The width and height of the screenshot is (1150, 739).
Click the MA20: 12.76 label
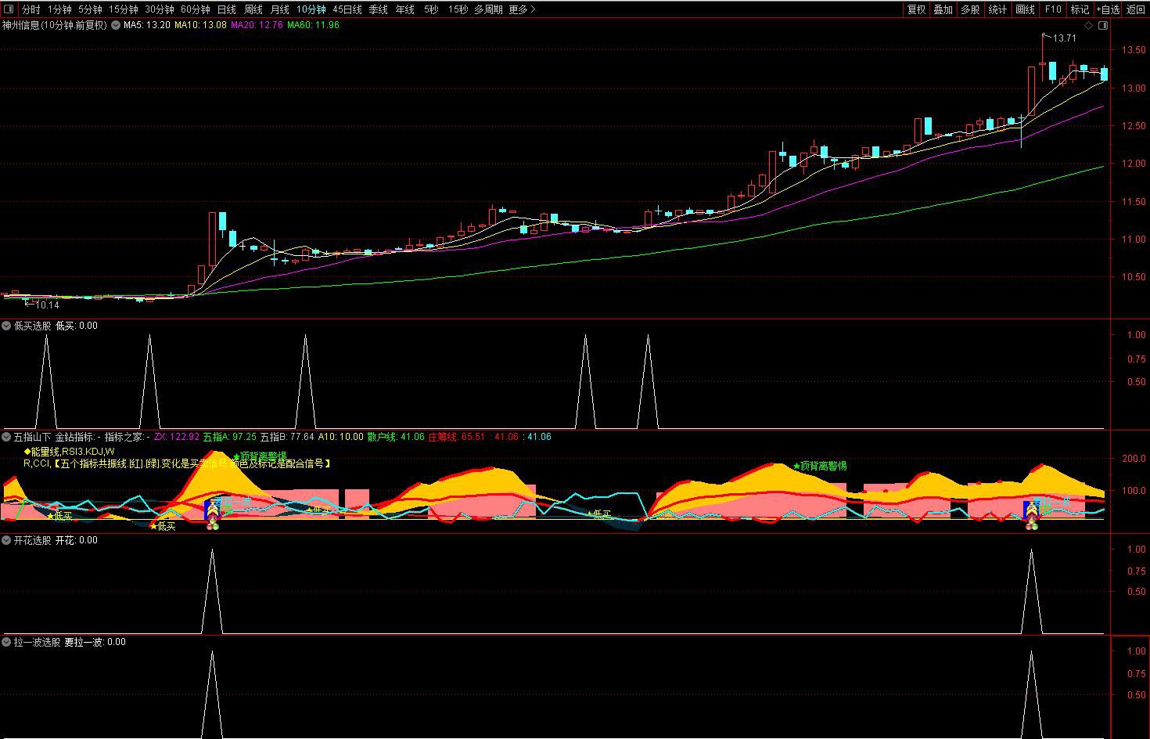(x=257, y=25)
